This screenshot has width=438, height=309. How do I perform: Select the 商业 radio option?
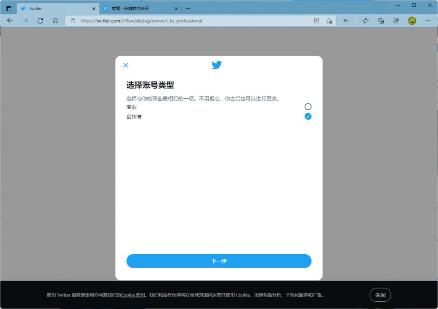click(x=308, y=106)
